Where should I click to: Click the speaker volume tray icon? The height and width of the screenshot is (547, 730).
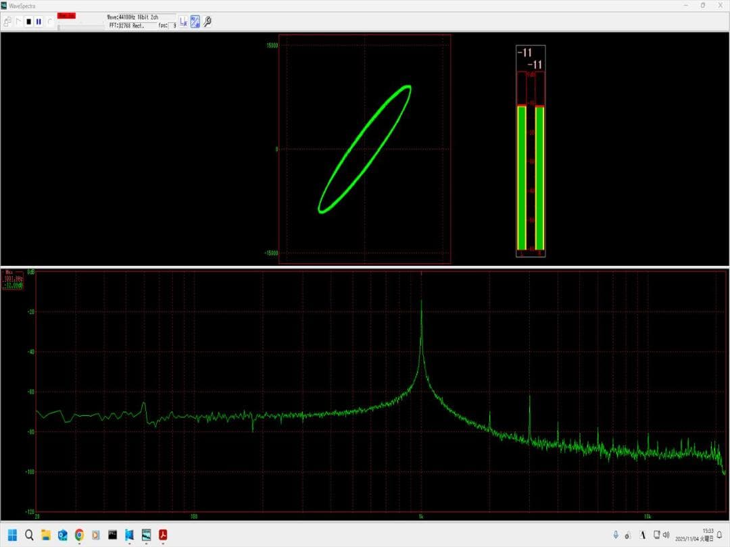click(x=666, y=535)
